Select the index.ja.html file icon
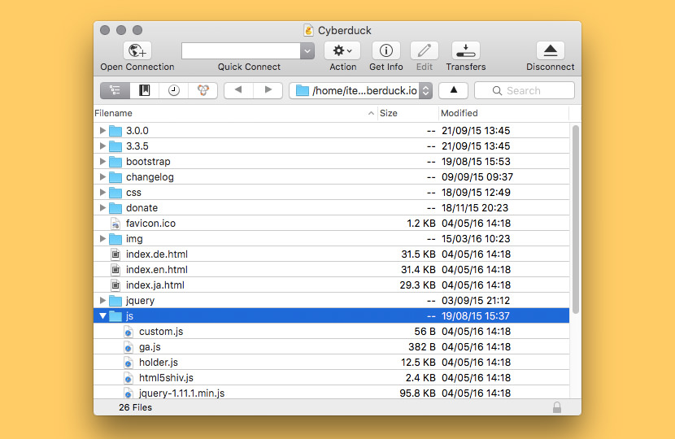This screenshot has height=439, width=675. click(x=115, y=285)
